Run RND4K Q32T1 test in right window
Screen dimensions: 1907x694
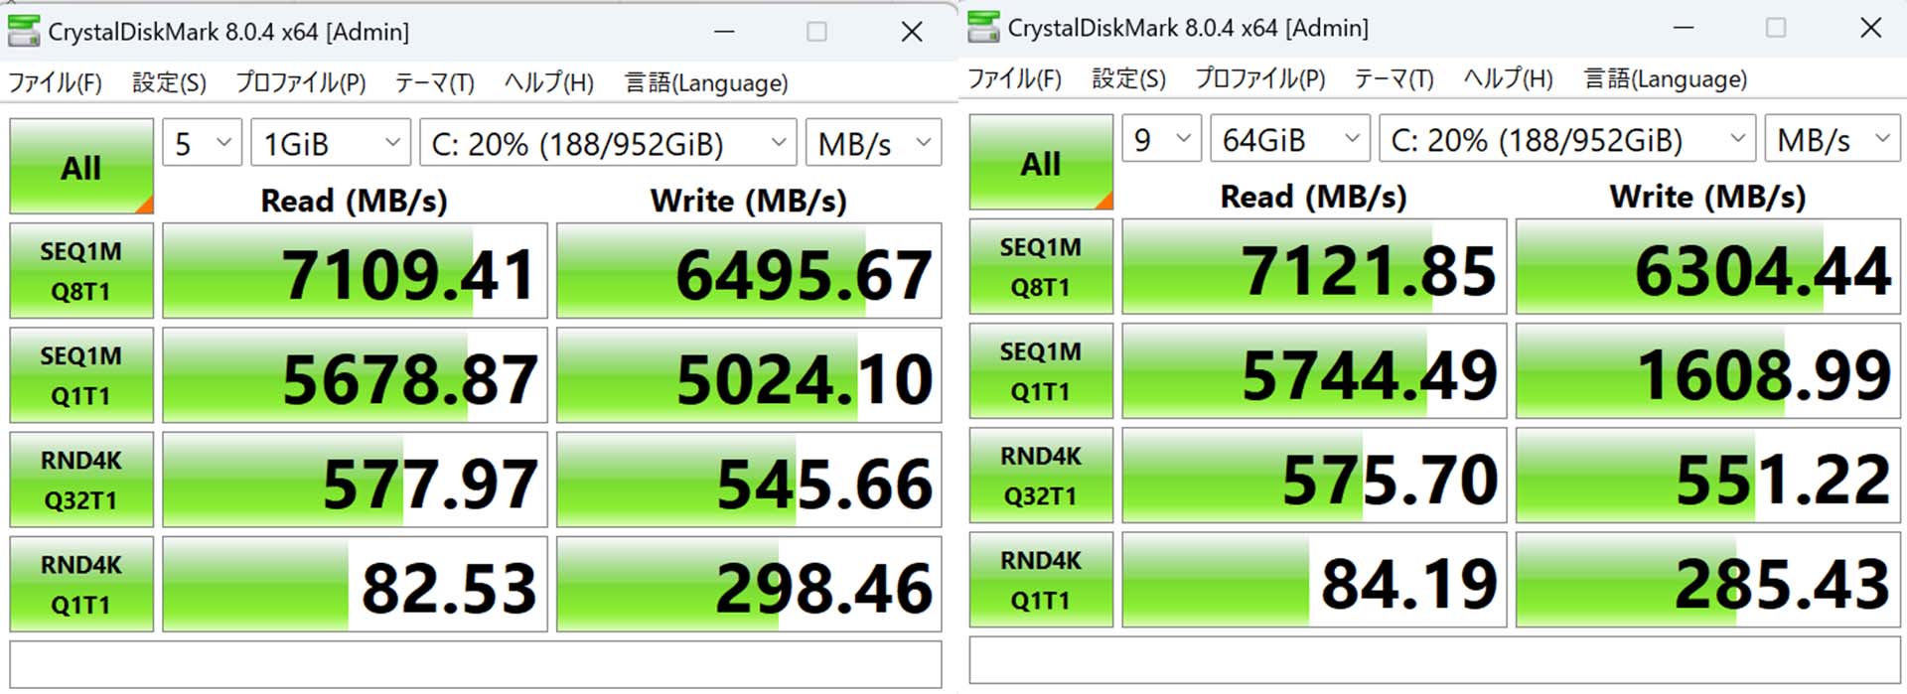(x=1041, y=476)
